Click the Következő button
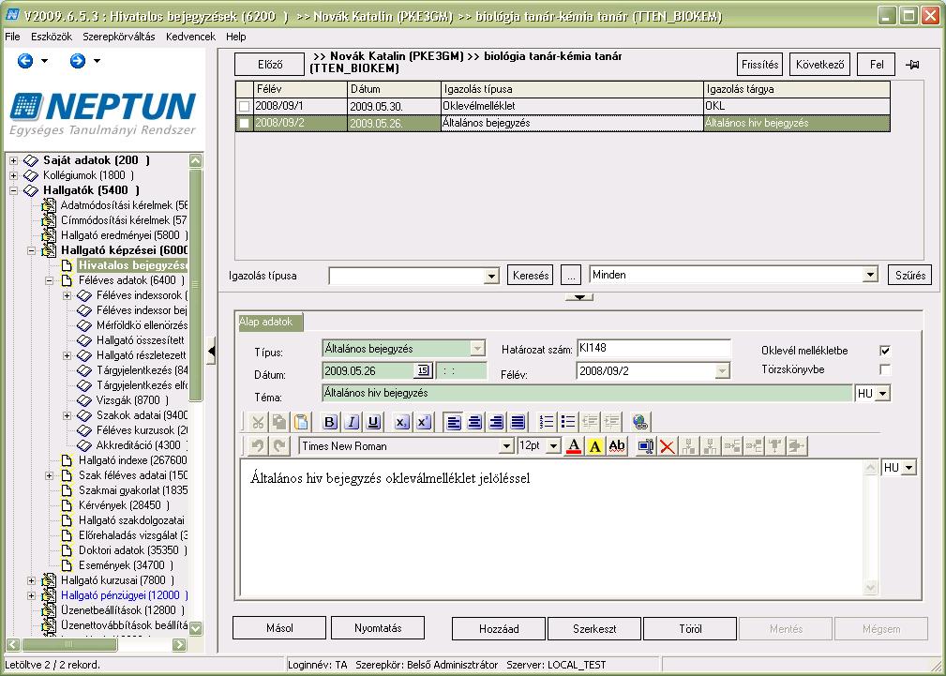This screenshot has height=676, width=946. pos(820,65)
